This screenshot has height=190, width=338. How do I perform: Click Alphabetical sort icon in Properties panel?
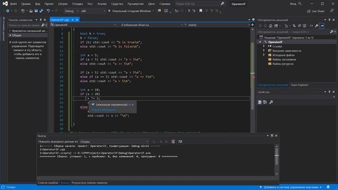pos(265,102)
